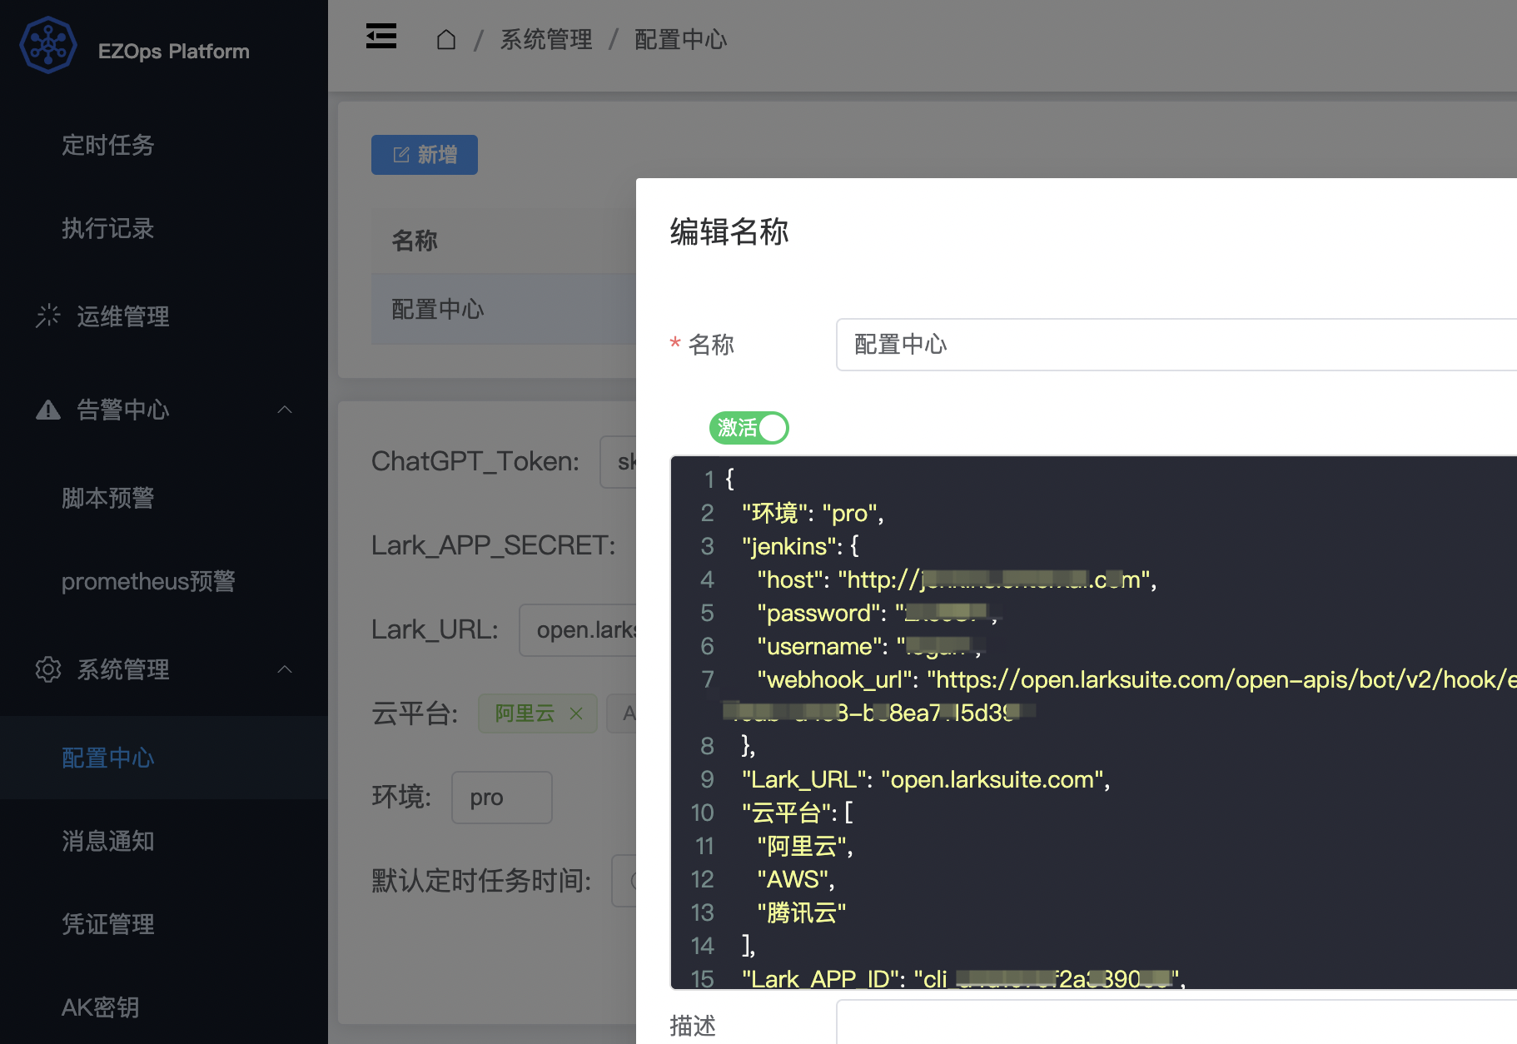Screen dimensions: 1517x1044
Task: Toggle the 激活 switch off
Action: tap(749, 428)
